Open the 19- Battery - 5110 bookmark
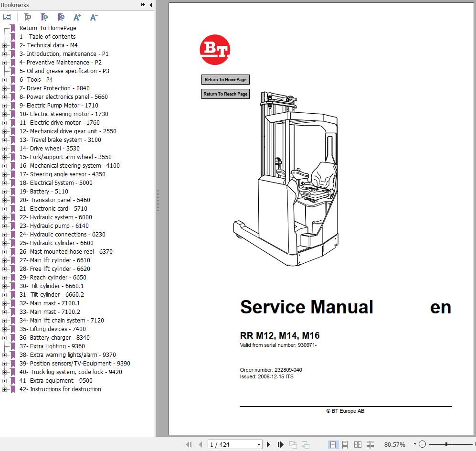 coord(44,192)
